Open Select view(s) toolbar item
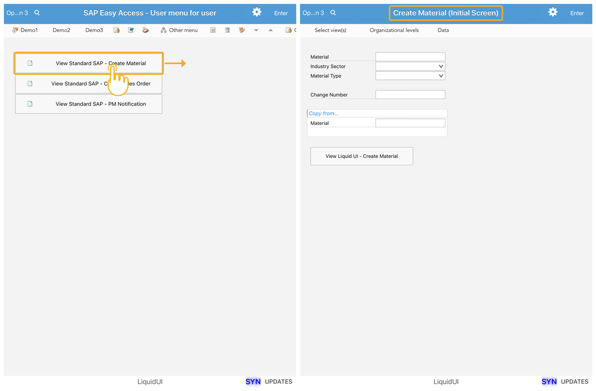The width and height of the screenshot is (596, 391). pos(330,30)
